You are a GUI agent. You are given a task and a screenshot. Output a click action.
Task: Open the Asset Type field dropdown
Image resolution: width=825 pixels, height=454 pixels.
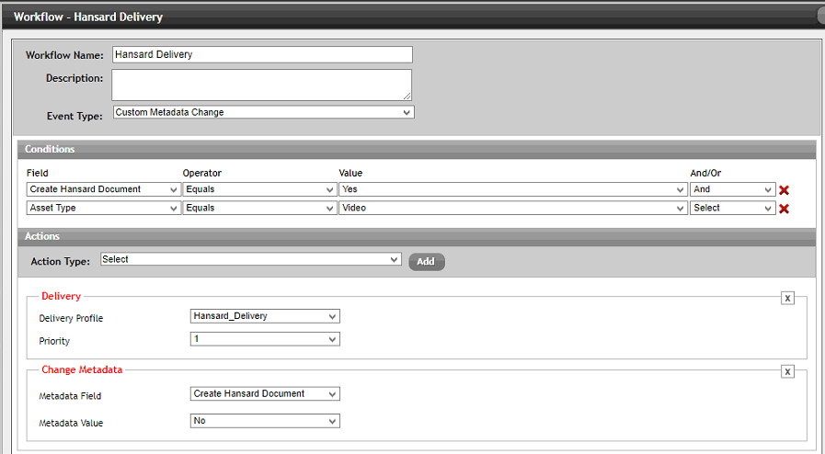point(104,208)
